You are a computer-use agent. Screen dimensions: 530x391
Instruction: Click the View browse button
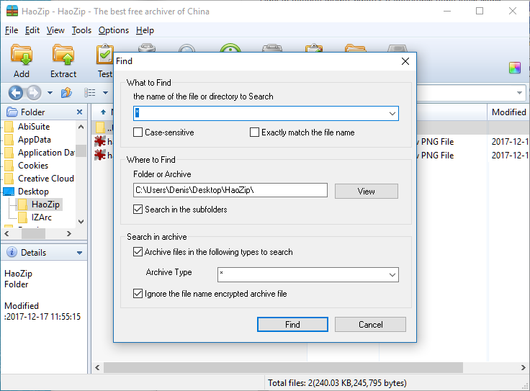click(x=366, y=192)
